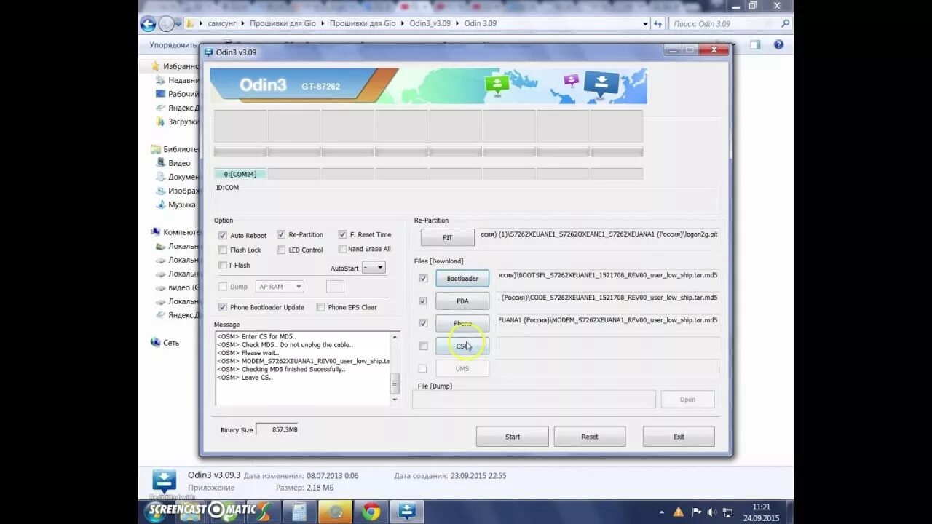Select the Избранное star icon in the sidebar
This screenshot has height=524, width=932.
pos(156,66)
